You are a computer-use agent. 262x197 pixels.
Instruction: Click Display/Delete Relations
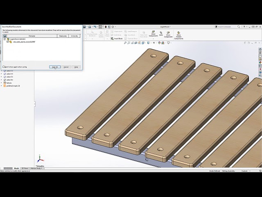[x=92, y=34]
